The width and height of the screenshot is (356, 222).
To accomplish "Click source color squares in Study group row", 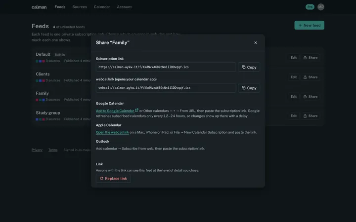I will (40, 119).
